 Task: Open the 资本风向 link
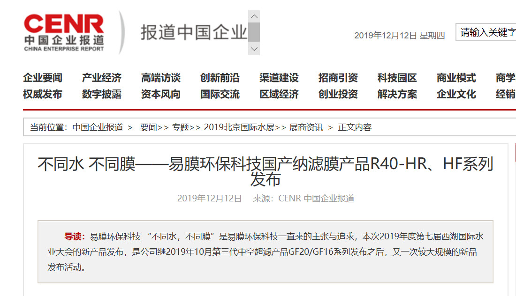(161, 94)
